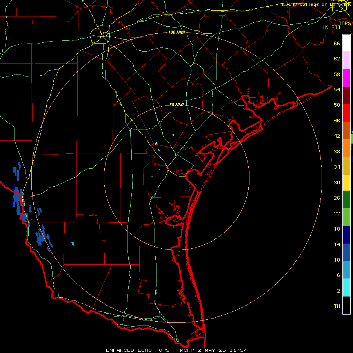
Task: Click the '54' legend value
Action: point(337,89)
